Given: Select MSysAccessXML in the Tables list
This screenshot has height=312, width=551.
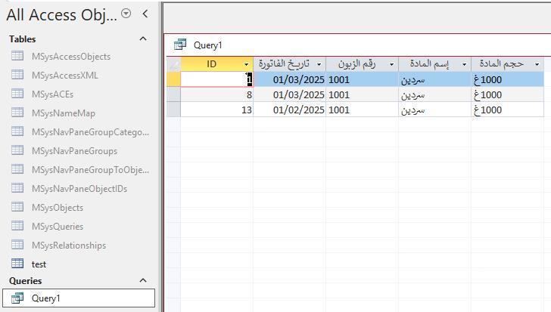Looking at the screenshot, I should 64,76.
